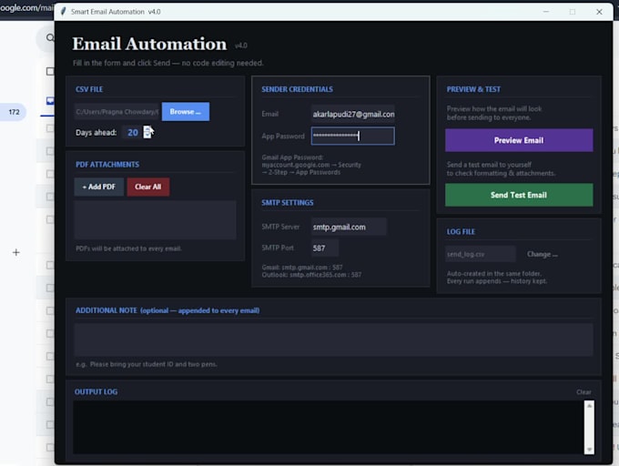Click the green Send Test Email button
619x466 pixels.
coord(519,195)
